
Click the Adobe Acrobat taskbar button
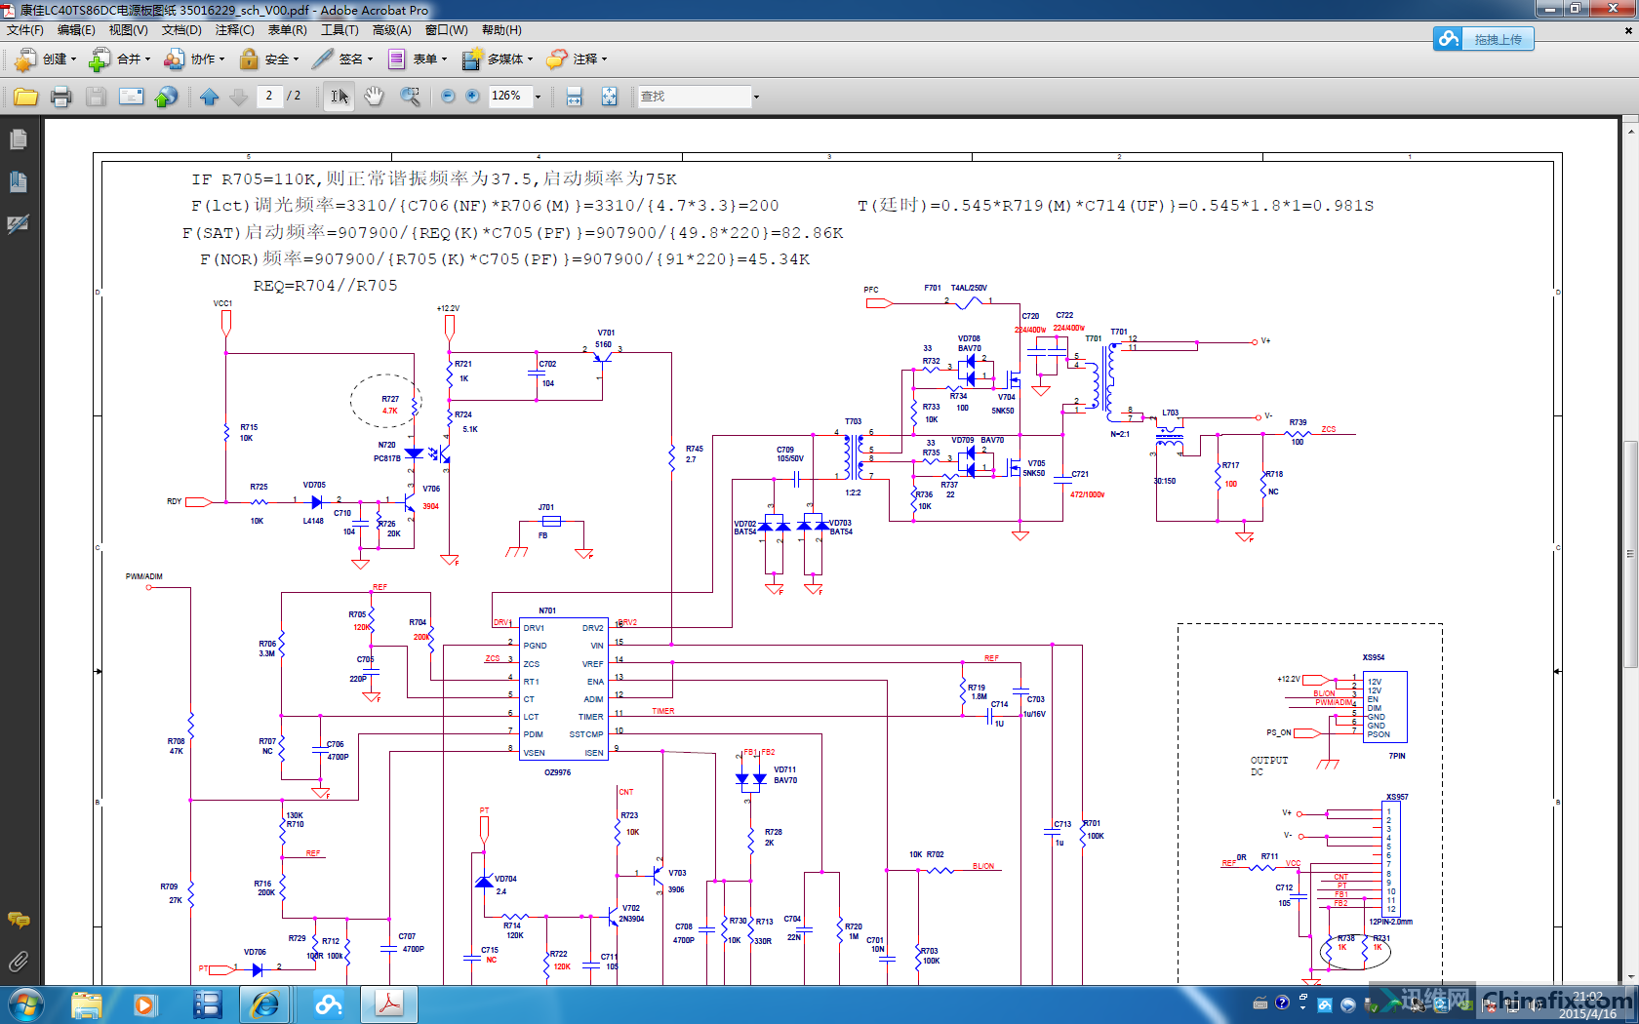point(389,1004)
